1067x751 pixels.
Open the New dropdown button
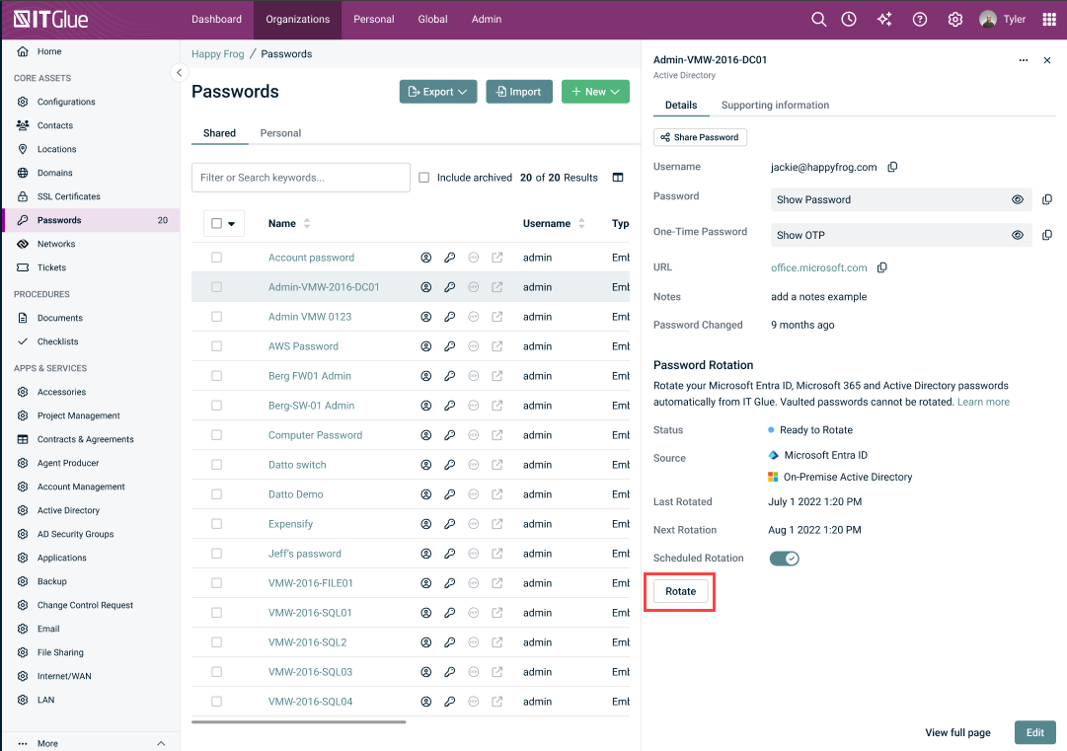(595, 92)
